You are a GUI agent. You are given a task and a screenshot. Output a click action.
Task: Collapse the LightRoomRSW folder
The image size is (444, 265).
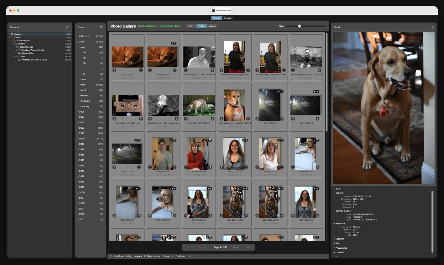13,53
